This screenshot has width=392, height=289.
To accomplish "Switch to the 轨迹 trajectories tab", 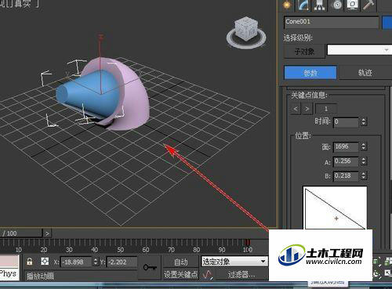I will (x=365, y=73).
